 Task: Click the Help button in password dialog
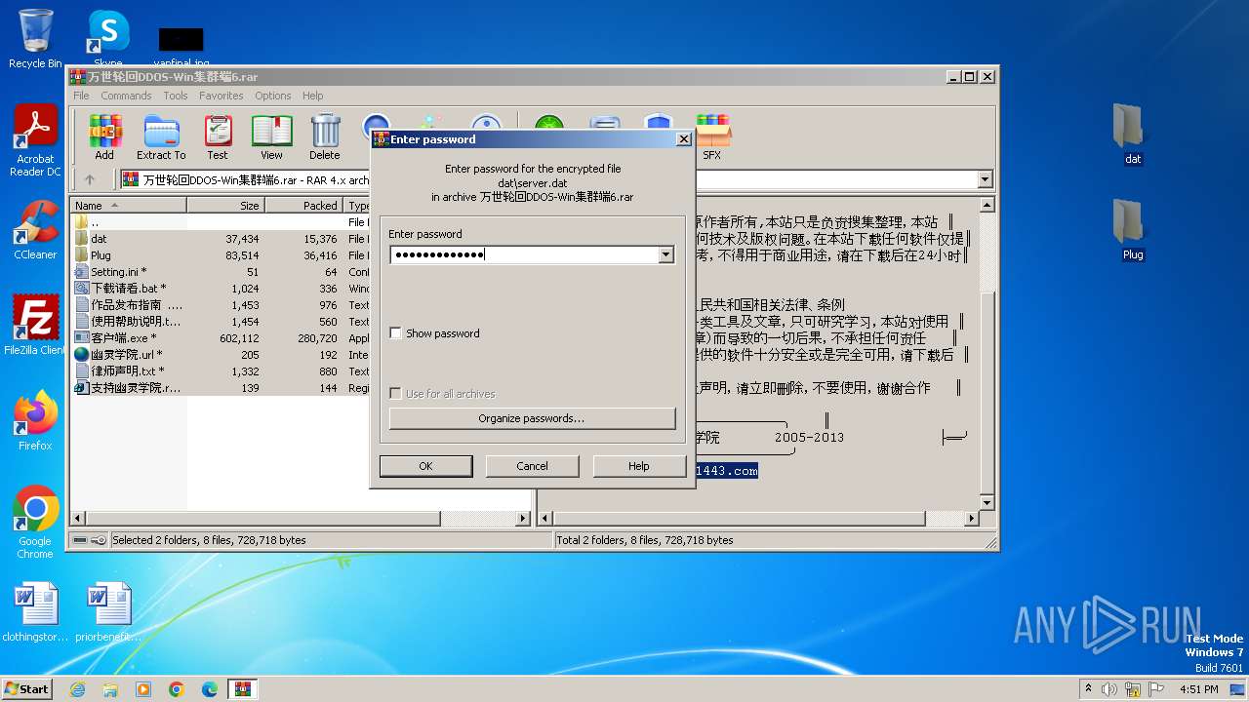(639, 466)
